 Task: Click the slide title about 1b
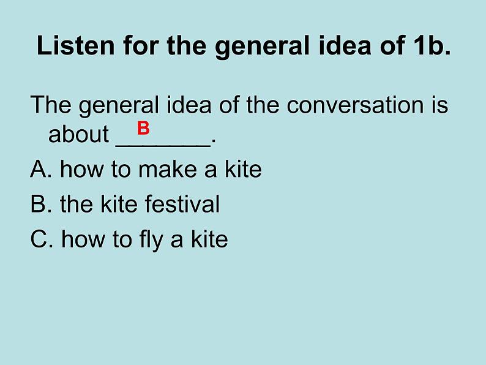(244, 46)
